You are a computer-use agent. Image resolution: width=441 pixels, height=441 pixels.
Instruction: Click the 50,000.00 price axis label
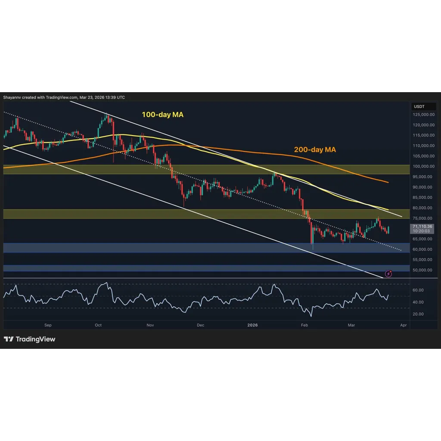[x=422, y=270]
